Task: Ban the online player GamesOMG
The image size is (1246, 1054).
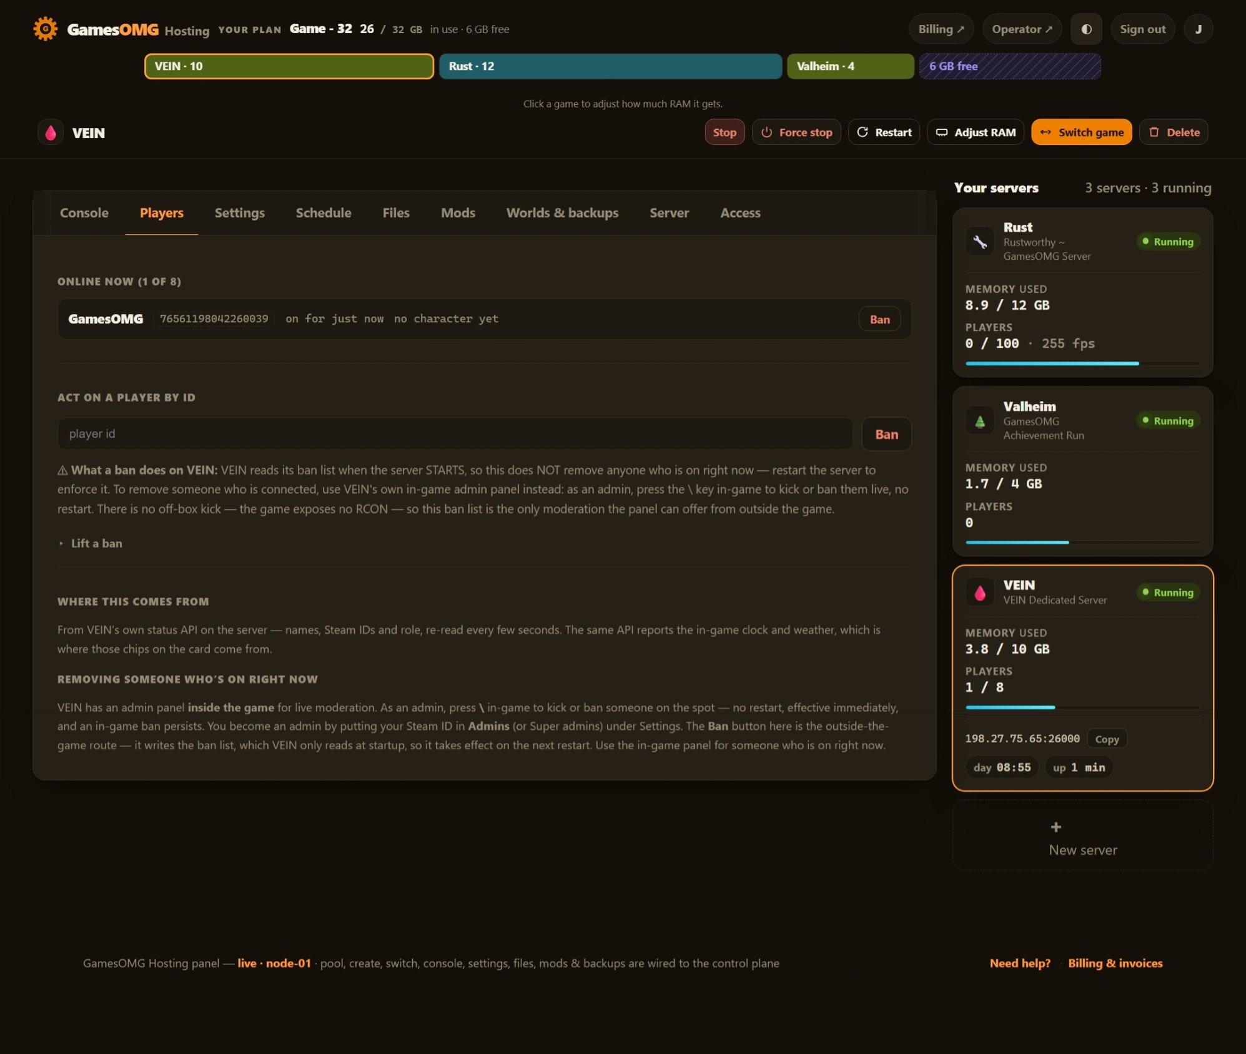Action: 879,319
